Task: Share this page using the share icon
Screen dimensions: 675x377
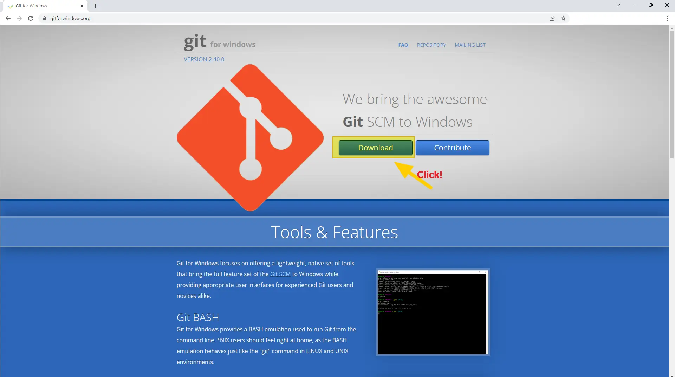Action: (552, 18)
